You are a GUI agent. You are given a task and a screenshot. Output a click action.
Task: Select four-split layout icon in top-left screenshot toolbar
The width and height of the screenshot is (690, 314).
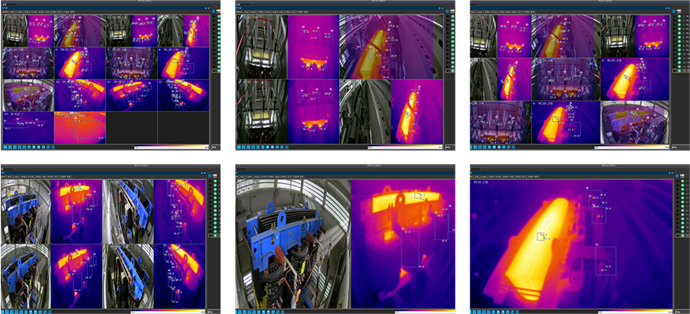[x=10, y=147]
